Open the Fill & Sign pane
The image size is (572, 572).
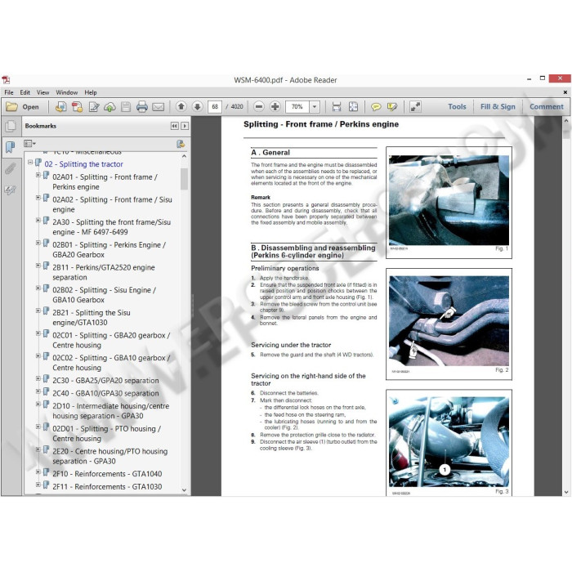click(498, 106)
